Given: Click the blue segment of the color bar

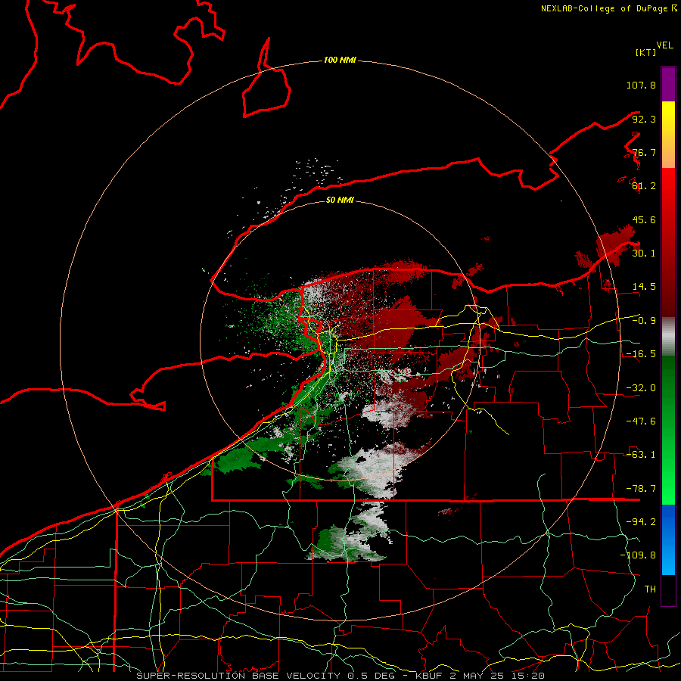Looking at the screenshot, I should 668,540.
